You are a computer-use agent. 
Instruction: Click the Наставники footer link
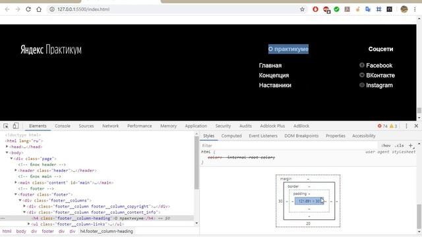275,85
